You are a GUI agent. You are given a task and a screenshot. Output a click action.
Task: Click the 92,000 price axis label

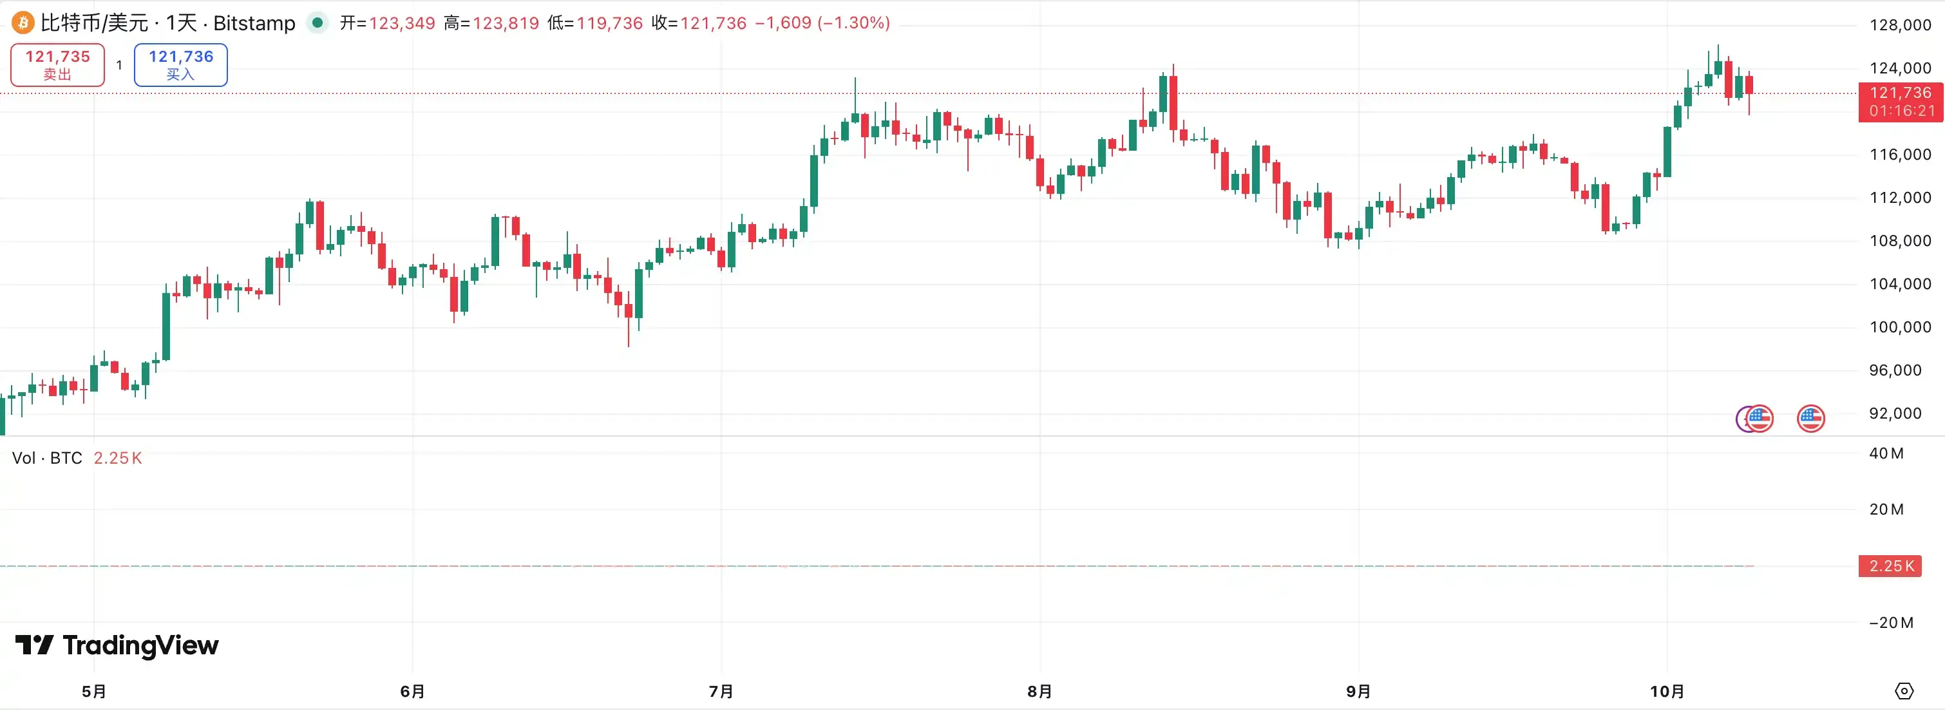[1895, 413]
